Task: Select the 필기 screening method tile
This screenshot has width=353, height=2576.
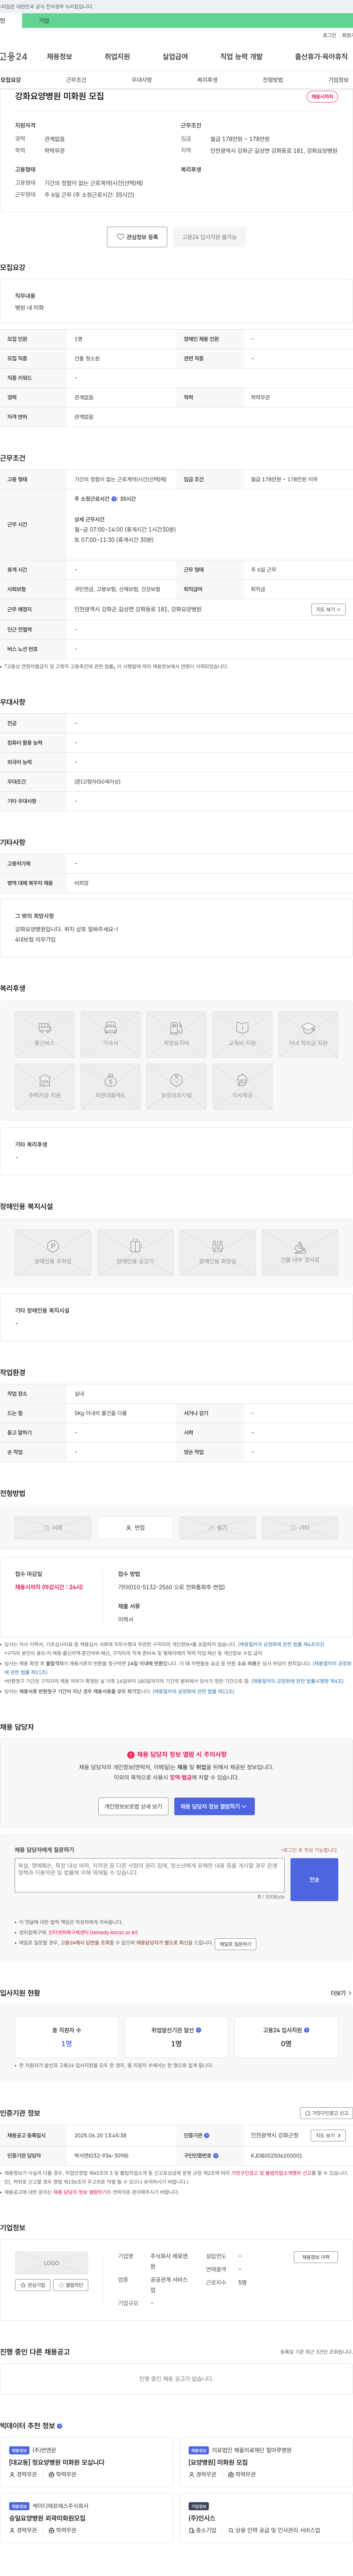Action: (217, 1528)
